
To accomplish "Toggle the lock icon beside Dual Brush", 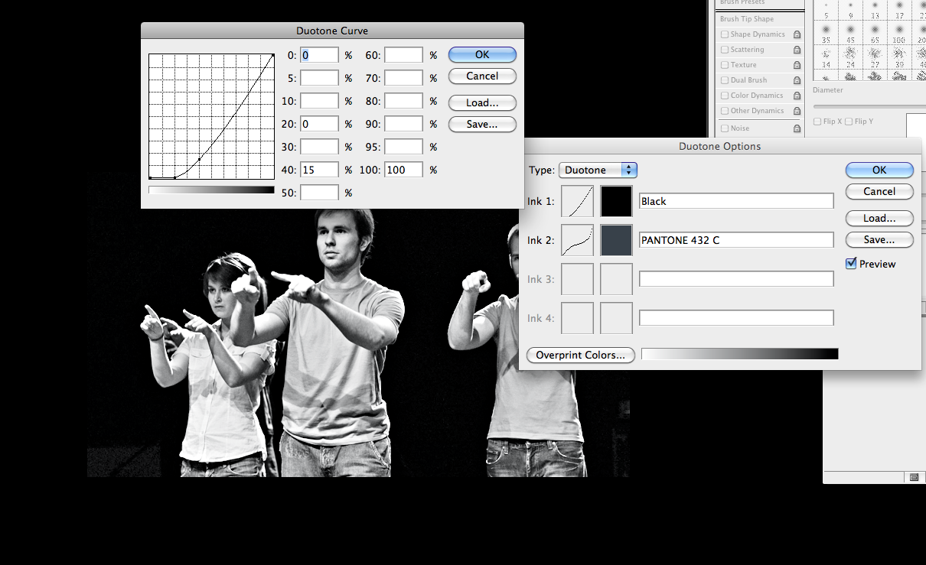I will (797, 80).
